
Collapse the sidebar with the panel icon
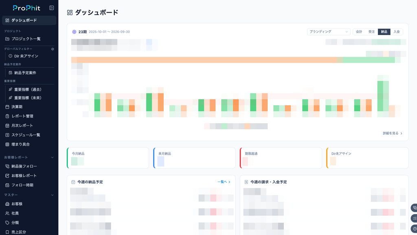[x=52, y=8]
